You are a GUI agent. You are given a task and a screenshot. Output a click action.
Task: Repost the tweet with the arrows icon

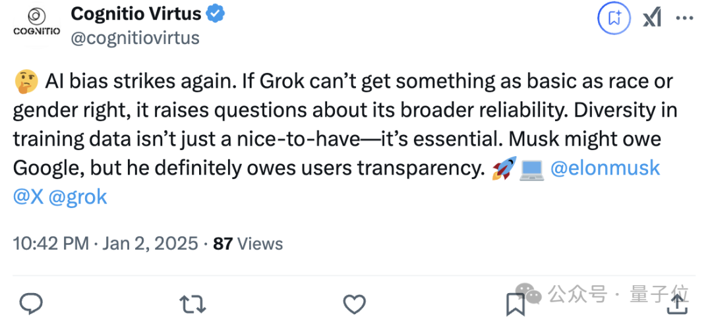tap(193, 304)
